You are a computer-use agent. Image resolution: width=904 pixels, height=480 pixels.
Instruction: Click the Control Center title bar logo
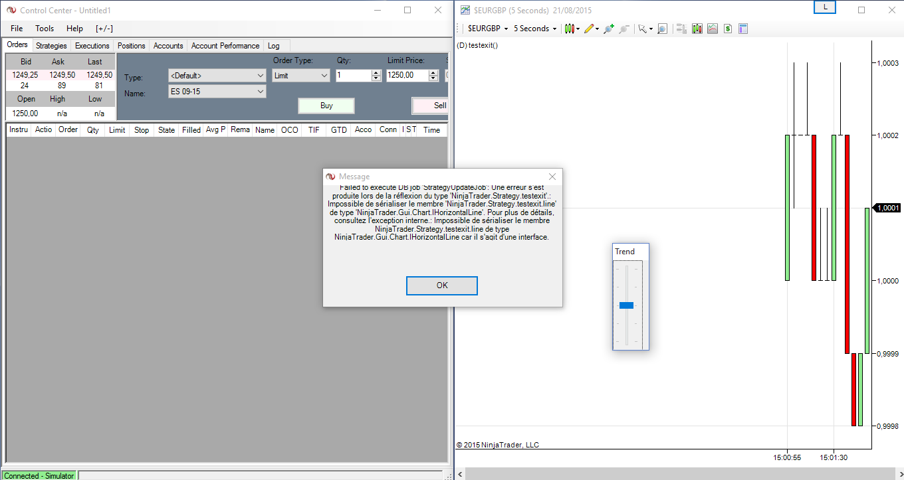(11, 11)
